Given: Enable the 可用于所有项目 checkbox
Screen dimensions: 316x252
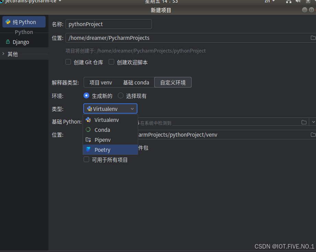Looking at the screenshot, I should pyautogui.click(x=86, y=160).
